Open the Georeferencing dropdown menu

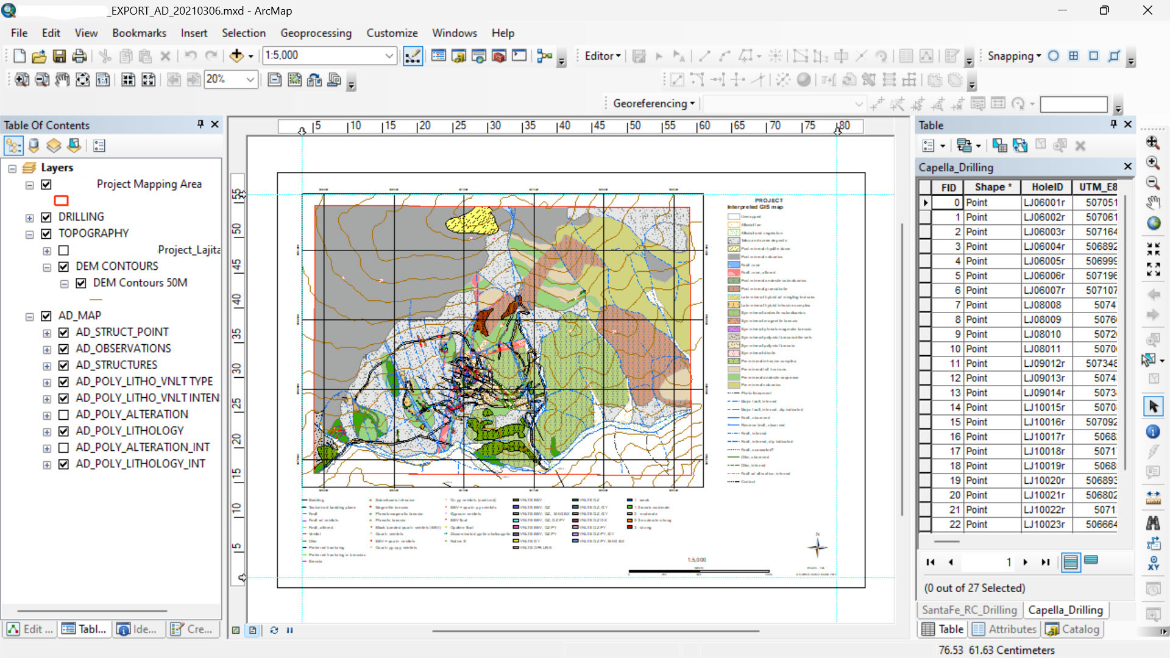[654, 104]
